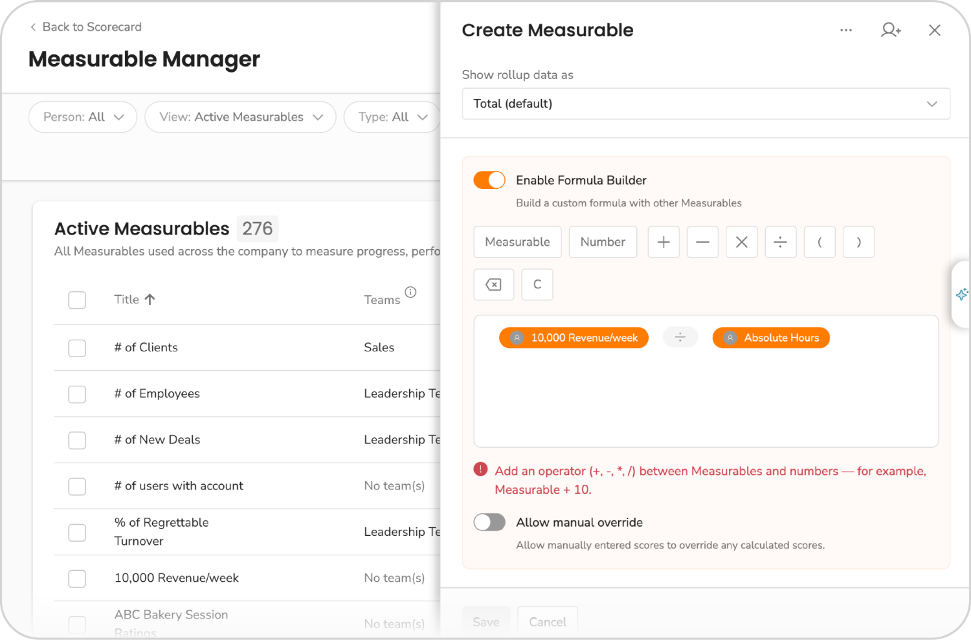Open the Show rollup data dropdown
Screen dimensions: 971x640
tap(706, 104)
